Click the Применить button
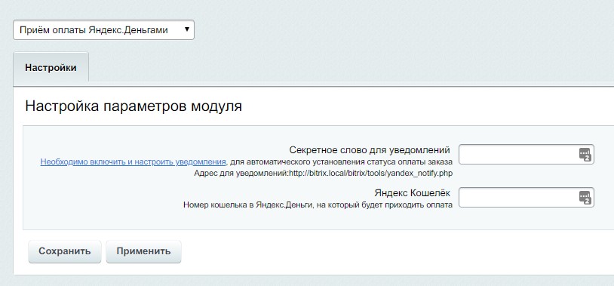Screen dimensions: 614x286 [x=143, y=251]
